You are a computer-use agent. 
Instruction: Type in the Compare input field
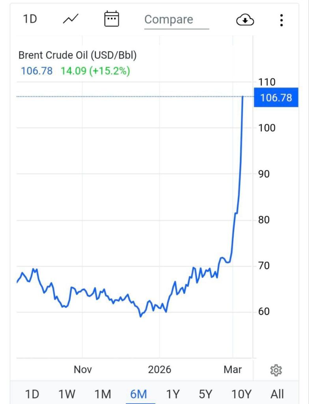pyautogui.click(x=176, y=20)
